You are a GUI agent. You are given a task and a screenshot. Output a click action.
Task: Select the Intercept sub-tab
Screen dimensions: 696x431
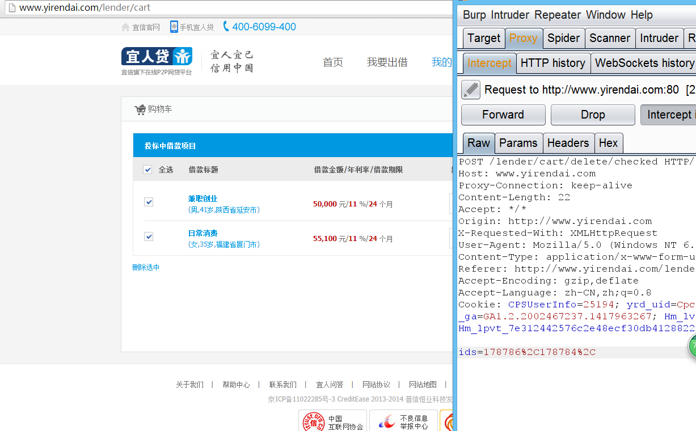tap(490, 63)
